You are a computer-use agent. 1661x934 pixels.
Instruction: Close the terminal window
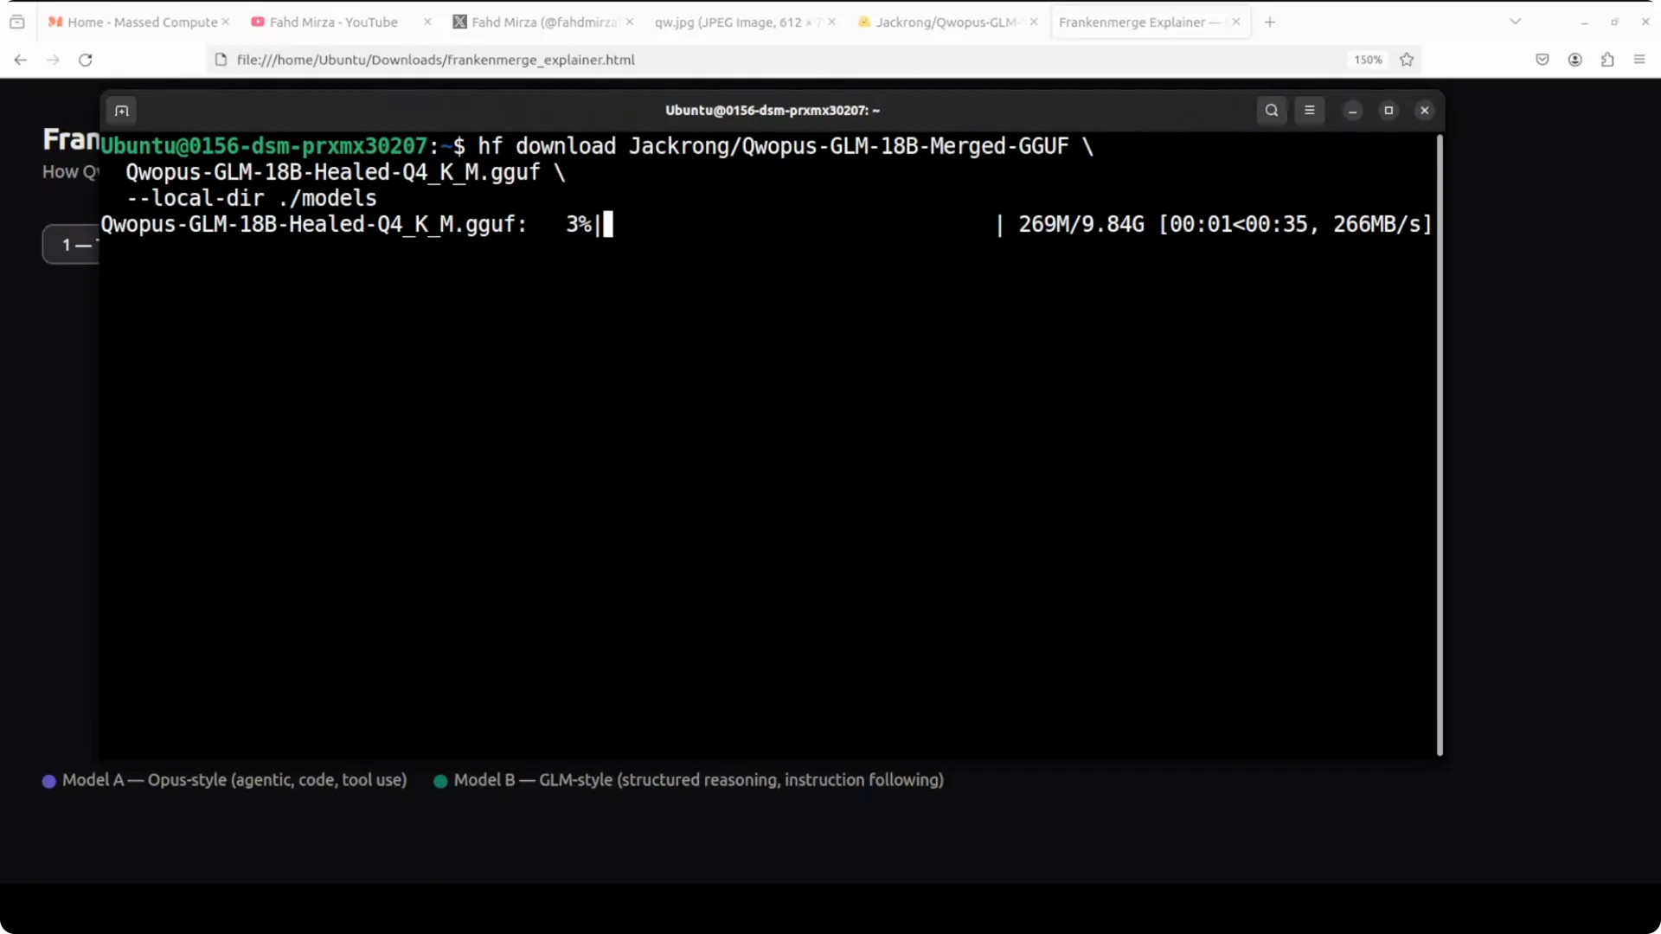pos(1425,111)
